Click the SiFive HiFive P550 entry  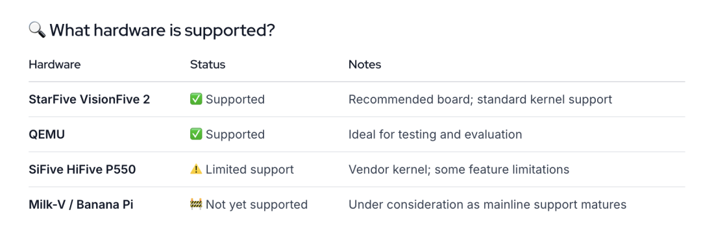coord(82,169)
